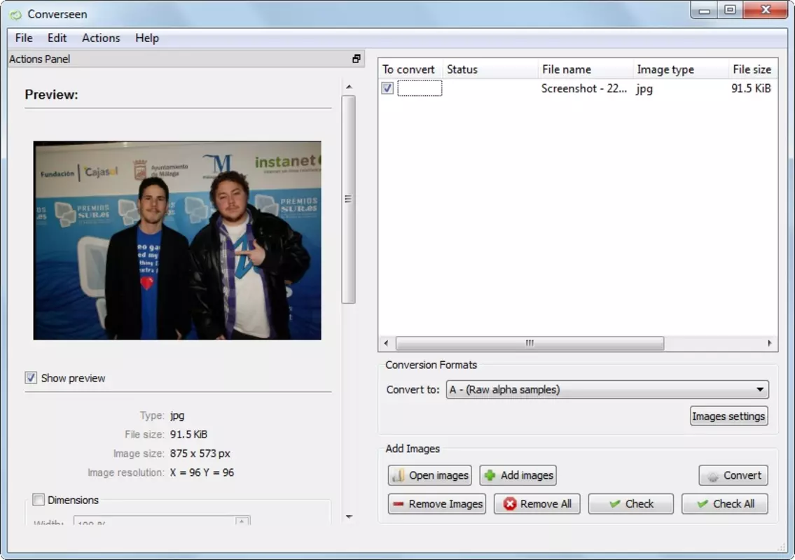Undock the Actions Panel with float icon

click(357, 59)
